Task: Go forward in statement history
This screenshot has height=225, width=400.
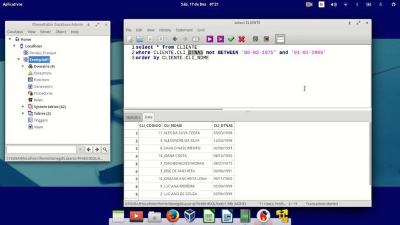Action: 185,39
